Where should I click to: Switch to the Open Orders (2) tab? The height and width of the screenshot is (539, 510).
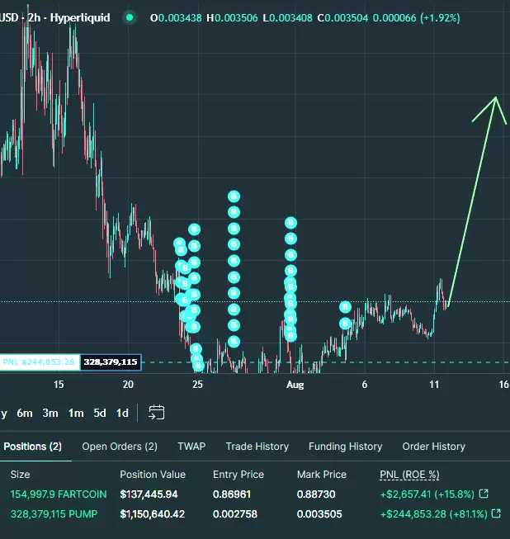click(120, 447)
